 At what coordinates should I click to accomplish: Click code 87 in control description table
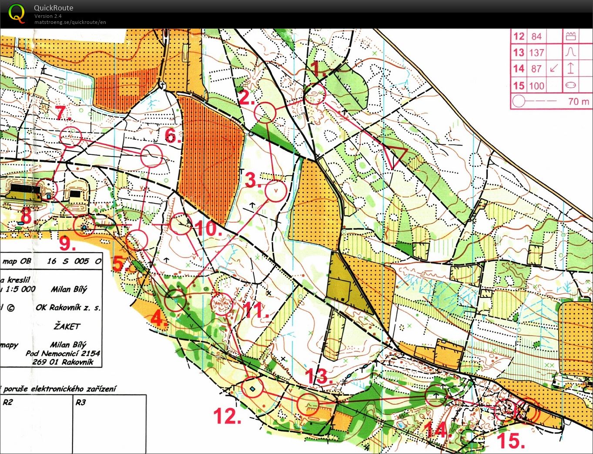coord(536,69)
